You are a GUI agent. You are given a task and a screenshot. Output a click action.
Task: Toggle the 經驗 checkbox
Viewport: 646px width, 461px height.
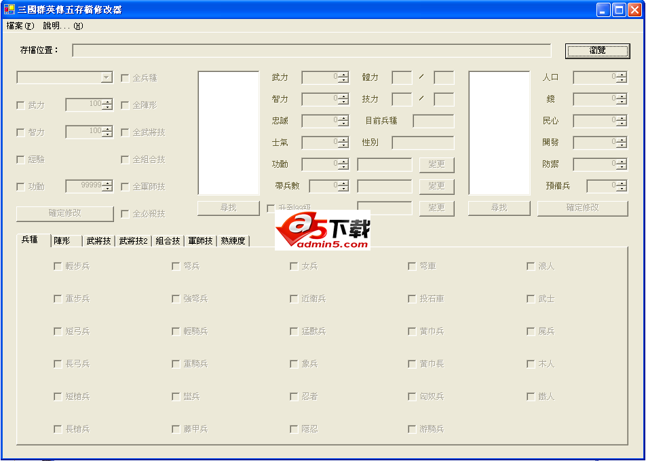(20, 160)
